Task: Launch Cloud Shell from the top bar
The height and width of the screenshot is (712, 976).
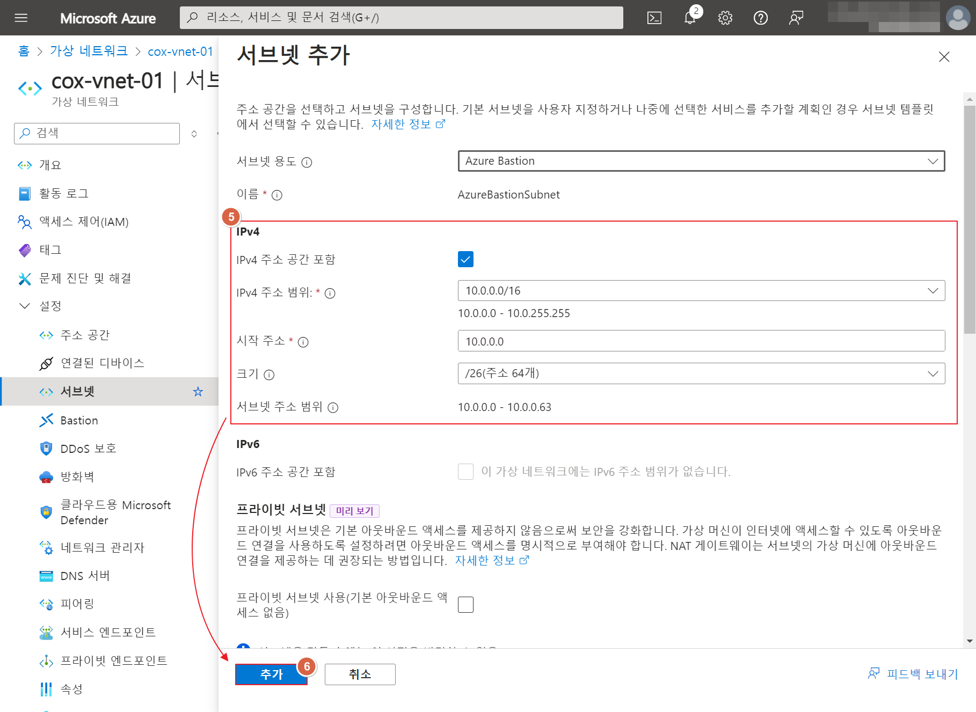Action: (654, 18)
